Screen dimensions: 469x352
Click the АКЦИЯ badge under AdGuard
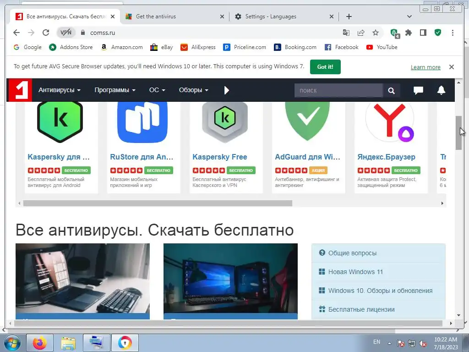point(318,170)
